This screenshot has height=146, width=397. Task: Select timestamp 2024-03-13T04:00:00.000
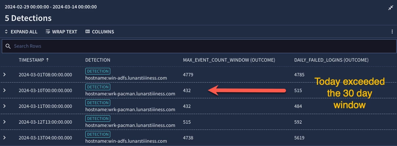pyautogui.click(x=45, y=138)
